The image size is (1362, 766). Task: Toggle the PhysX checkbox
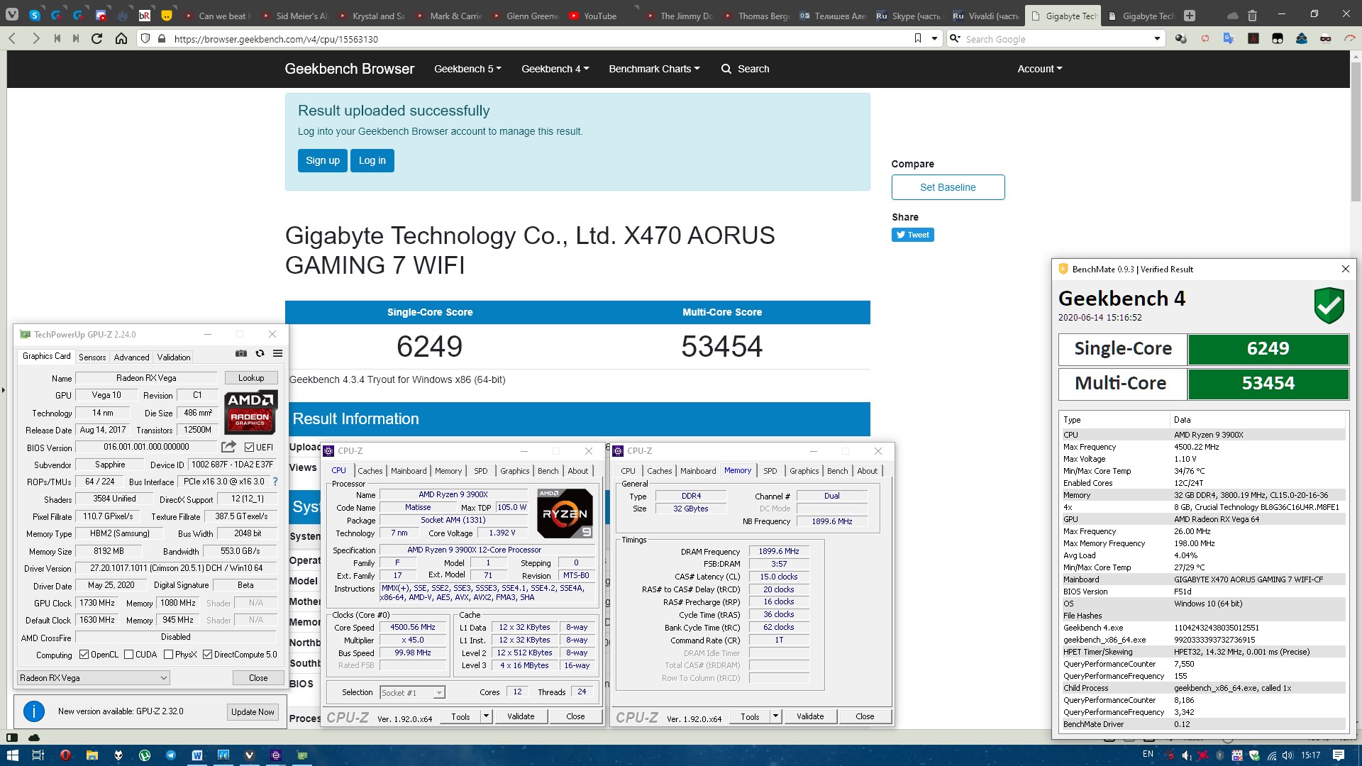coord(168,655)
